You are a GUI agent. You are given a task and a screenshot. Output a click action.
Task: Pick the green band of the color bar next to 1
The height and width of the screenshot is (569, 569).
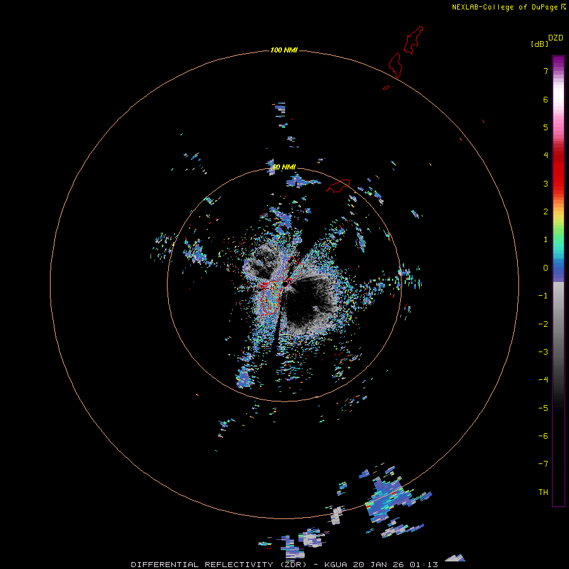(558, 236)
